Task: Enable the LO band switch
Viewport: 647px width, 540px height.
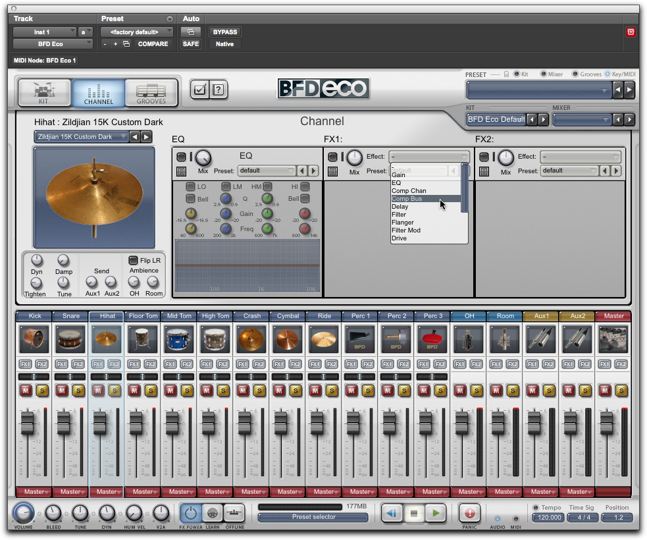Action: point(190,186)
